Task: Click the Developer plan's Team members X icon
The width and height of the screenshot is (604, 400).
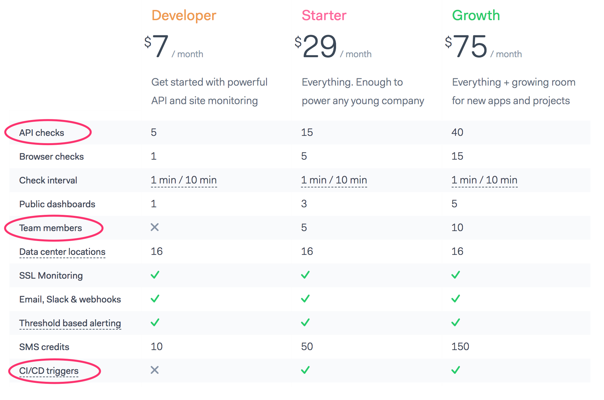Action: coord(155,227)
